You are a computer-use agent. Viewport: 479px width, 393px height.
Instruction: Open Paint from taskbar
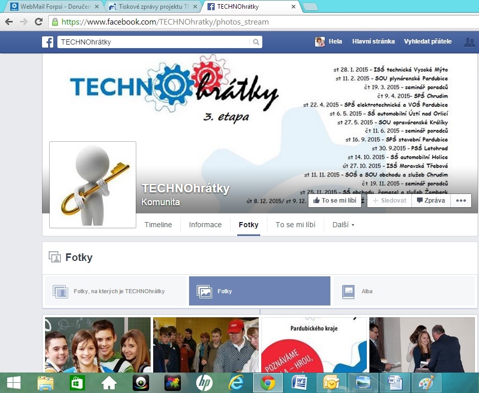426,383
